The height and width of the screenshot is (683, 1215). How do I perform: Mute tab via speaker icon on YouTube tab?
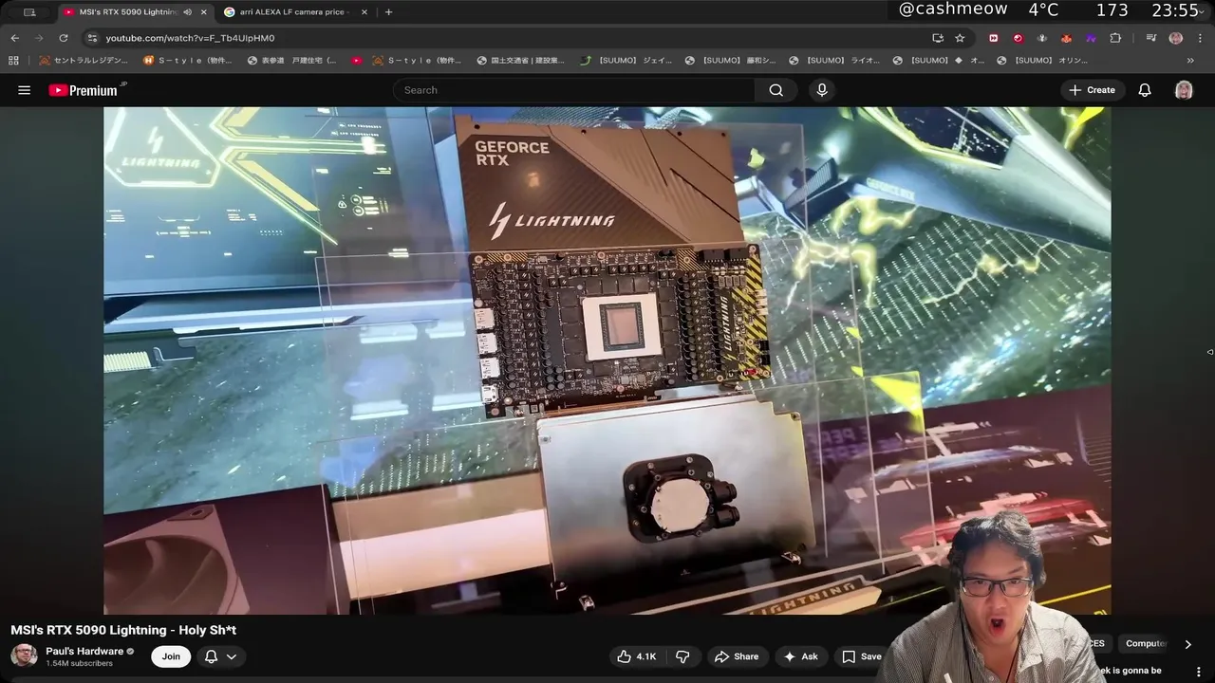pos(187,12)
